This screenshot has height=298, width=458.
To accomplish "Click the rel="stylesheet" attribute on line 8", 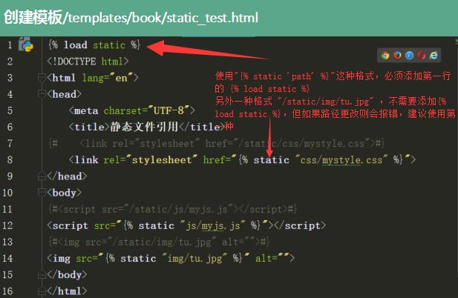I will click(x=151, y=160).
